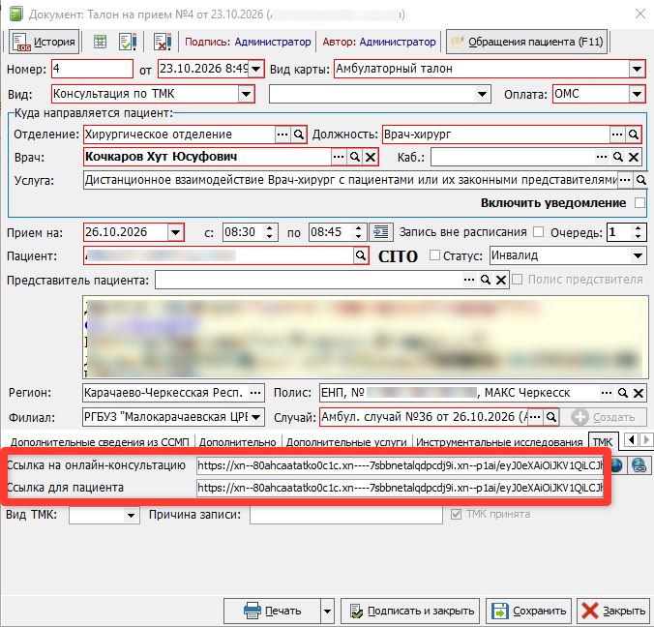Toggle Полис предствителя checkbox

point(517,280)
